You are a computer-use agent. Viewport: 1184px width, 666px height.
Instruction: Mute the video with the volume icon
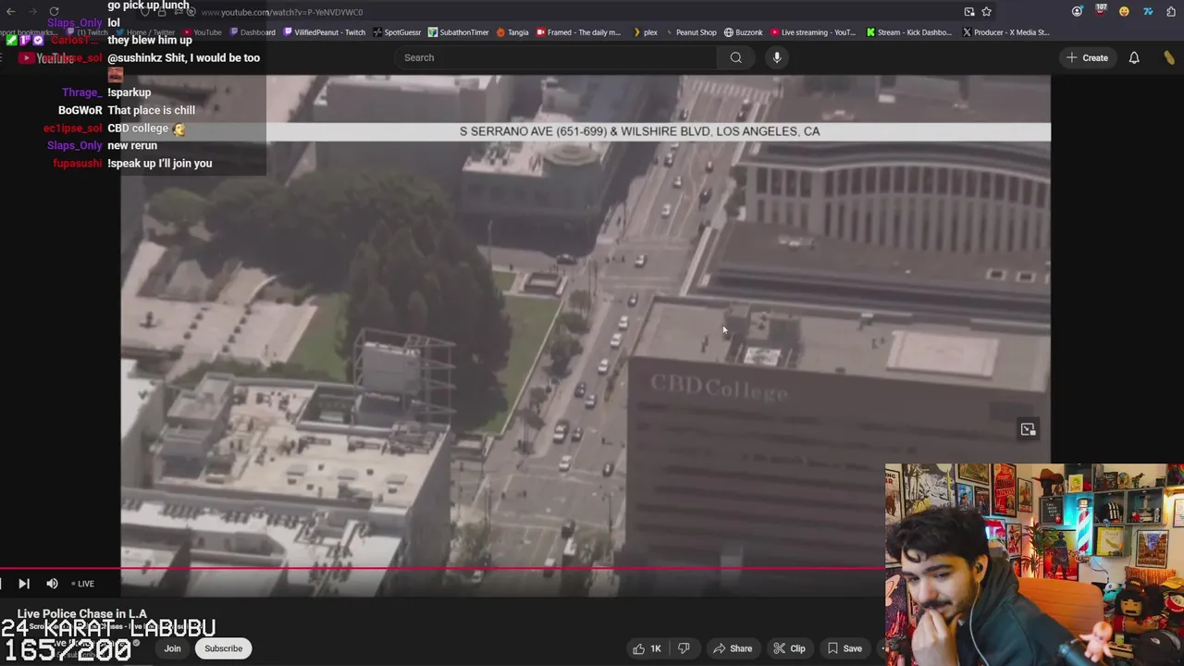pos(52,584)
